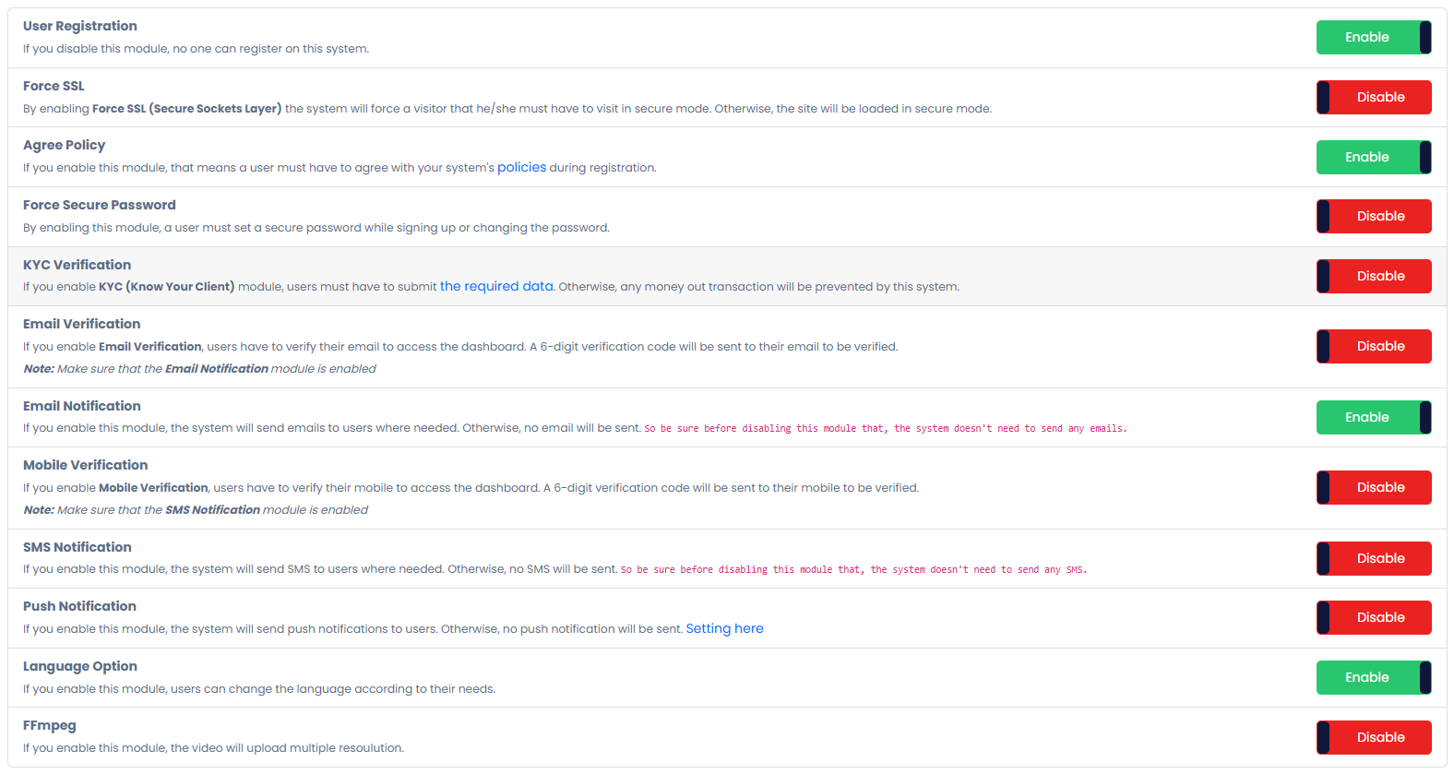This screenshot has width=1454, height=774.
Task: Toggle the Language Option switch
Action: [x=1373, y=677]
